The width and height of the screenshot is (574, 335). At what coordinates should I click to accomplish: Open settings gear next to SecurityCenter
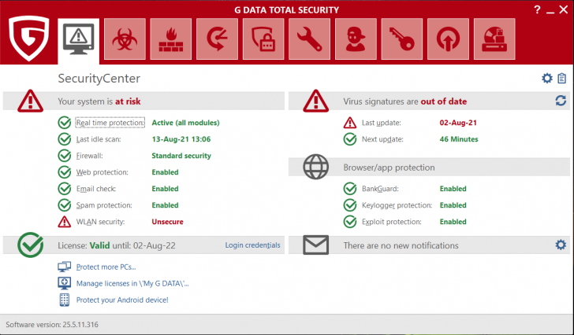coord(547,78)
